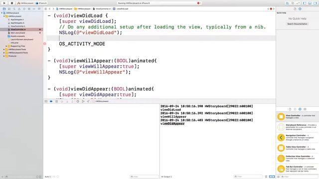Expand the Supporting Files group
The width and height of the screenshot is (319, 179).
(x=6, y=46)
